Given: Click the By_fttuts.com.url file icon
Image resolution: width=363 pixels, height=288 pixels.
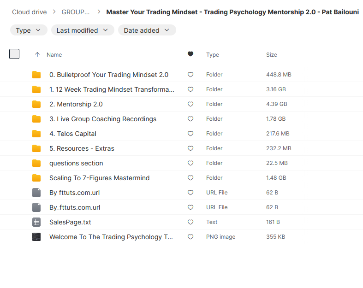Looking at the screenshot, I should point(36,207).
